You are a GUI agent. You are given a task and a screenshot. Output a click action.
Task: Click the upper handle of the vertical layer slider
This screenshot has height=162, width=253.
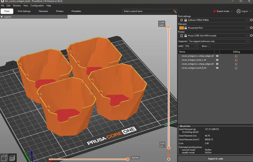[x=168, y=27]
